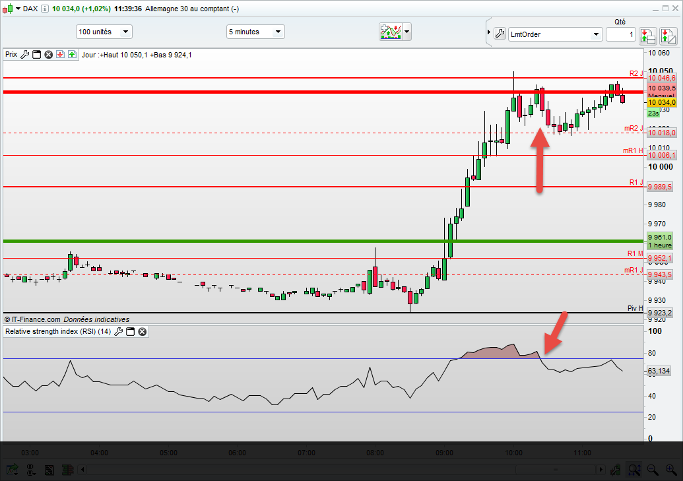
Task: Click the horizontal scrollbar thumb
Action: coord(556,470)
